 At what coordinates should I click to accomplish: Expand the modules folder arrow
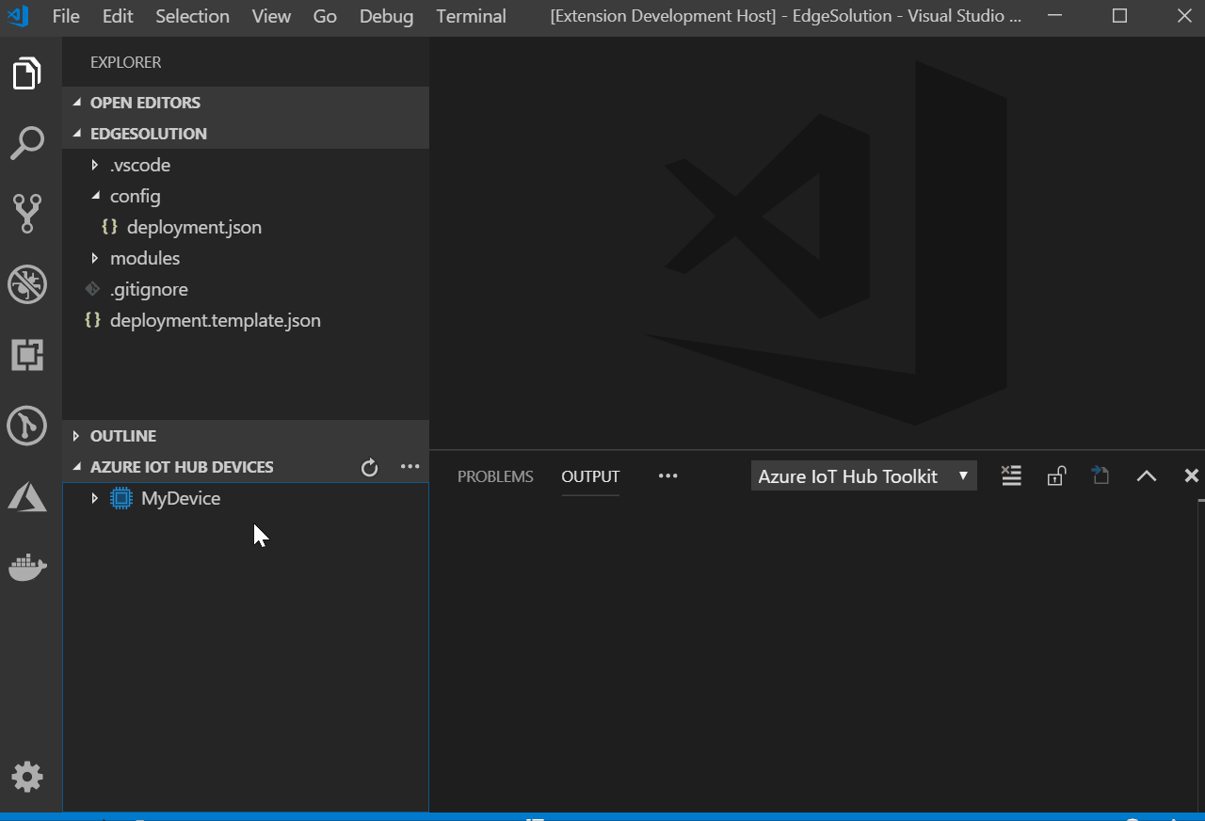point(94,258)
